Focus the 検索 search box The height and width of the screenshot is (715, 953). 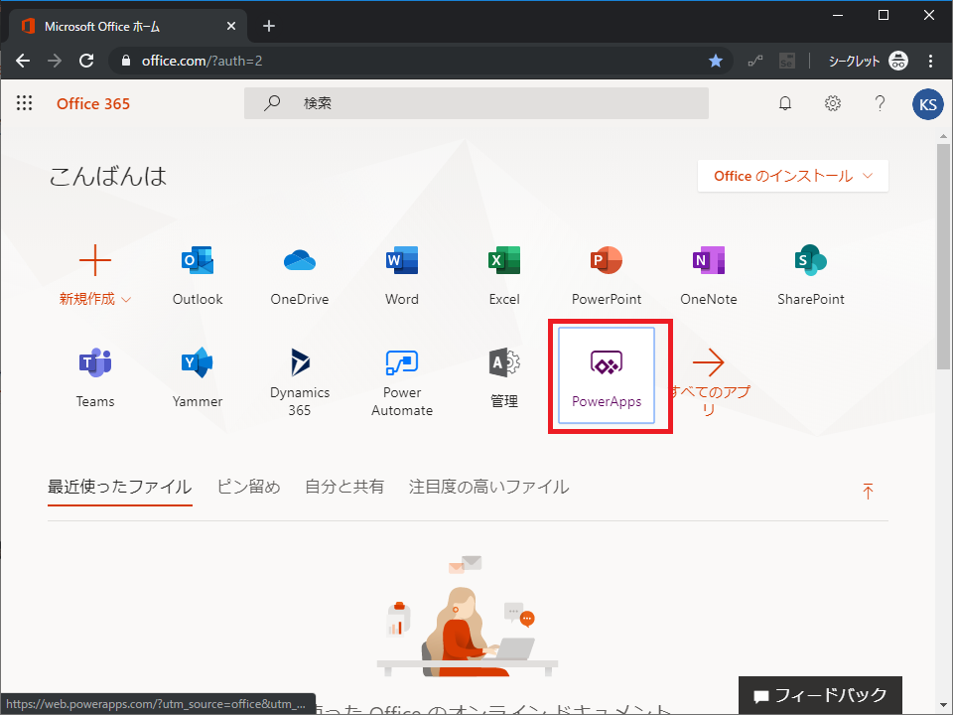point(476,103)
